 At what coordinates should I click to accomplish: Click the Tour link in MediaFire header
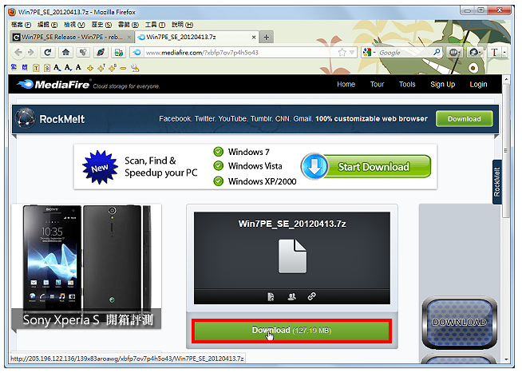tap(378, 84)
